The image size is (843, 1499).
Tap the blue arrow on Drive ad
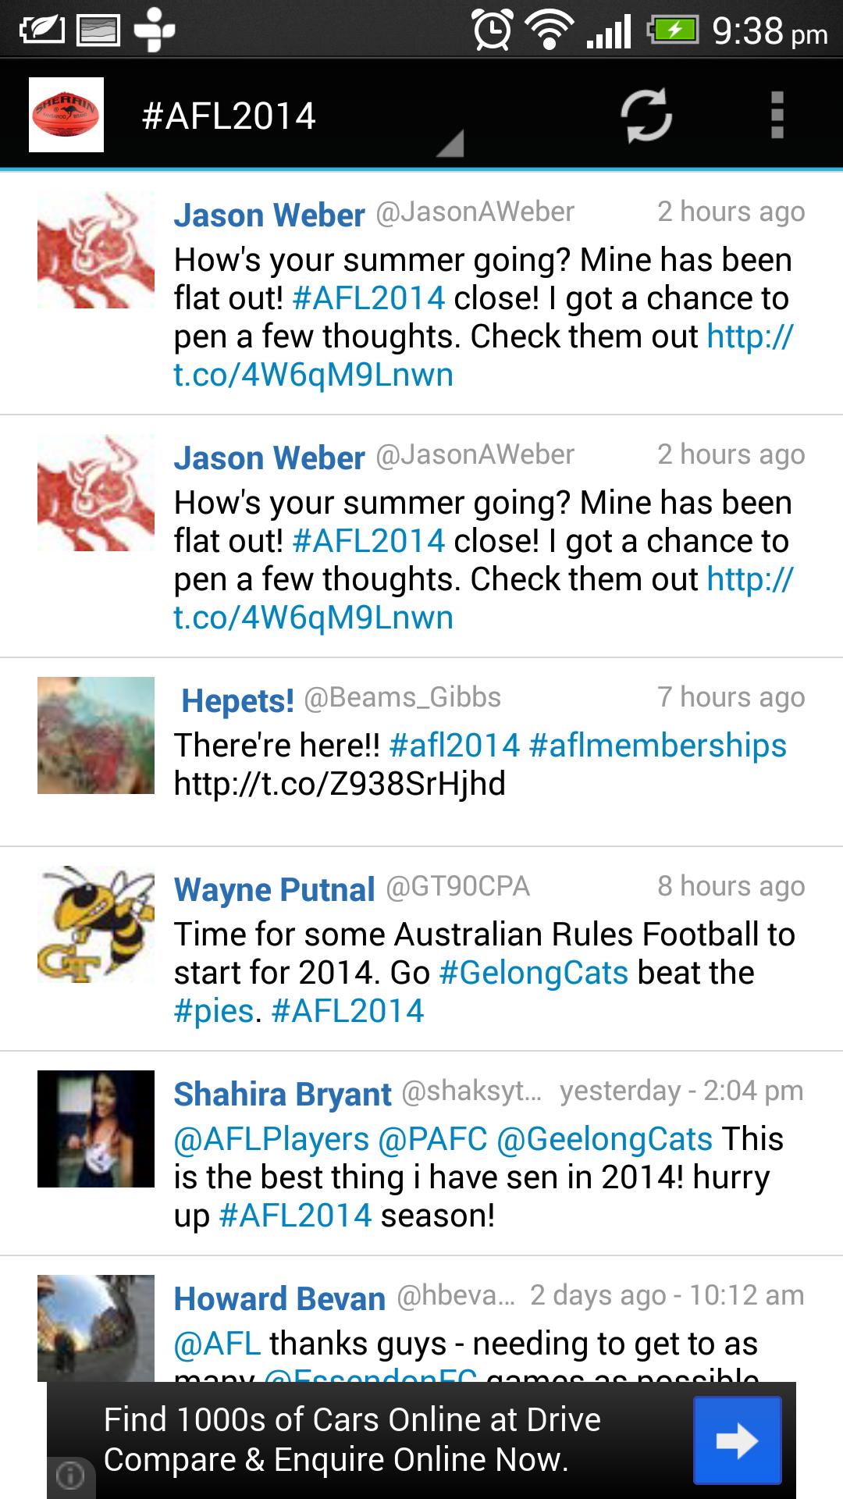(737, 1440)
